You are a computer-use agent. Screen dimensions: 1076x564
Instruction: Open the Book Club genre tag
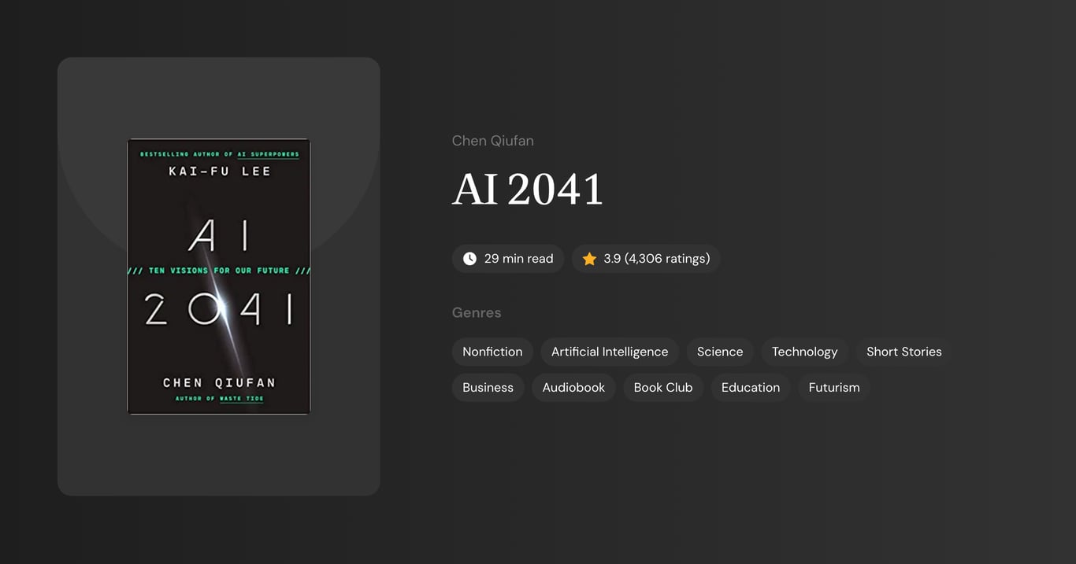662,388
